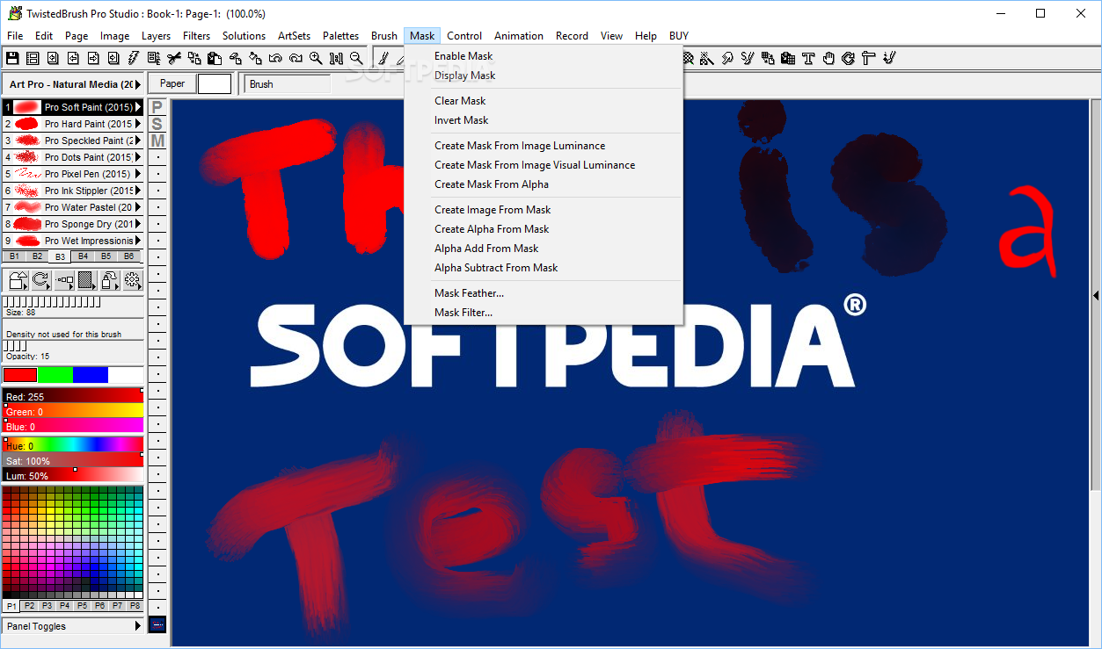Viewport: 1102px width, 649px height.
Task: Click the rotate arrow icon beside hand tool
Action: point(848,58)
